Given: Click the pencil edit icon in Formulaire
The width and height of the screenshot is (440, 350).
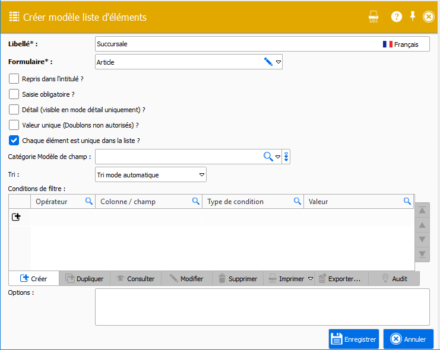Looking at the screenshot, I should click(268, 62).
